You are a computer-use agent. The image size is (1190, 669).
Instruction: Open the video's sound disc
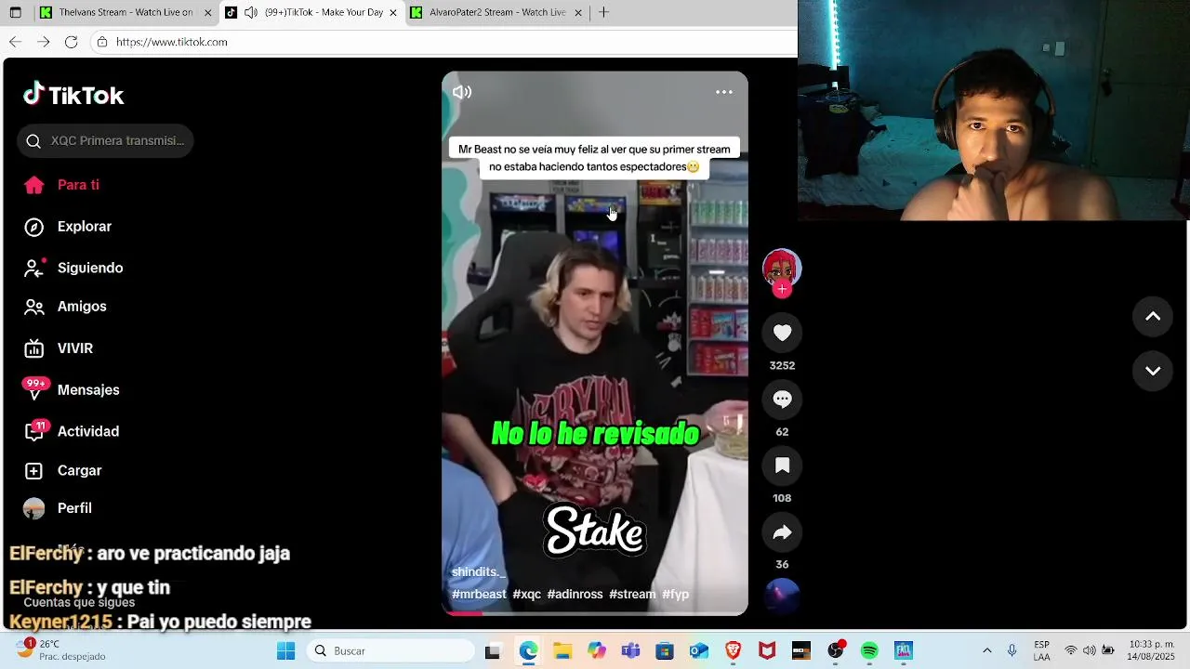(x=782, y=597)
